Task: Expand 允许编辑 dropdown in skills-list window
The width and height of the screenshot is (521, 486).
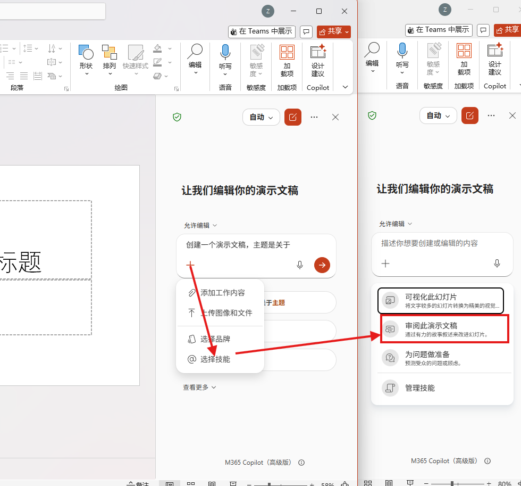Action: pos(396,224)
